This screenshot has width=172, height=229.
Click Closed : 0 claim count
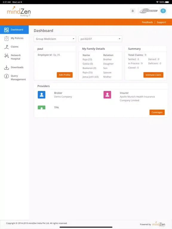[x=133, y=68]
